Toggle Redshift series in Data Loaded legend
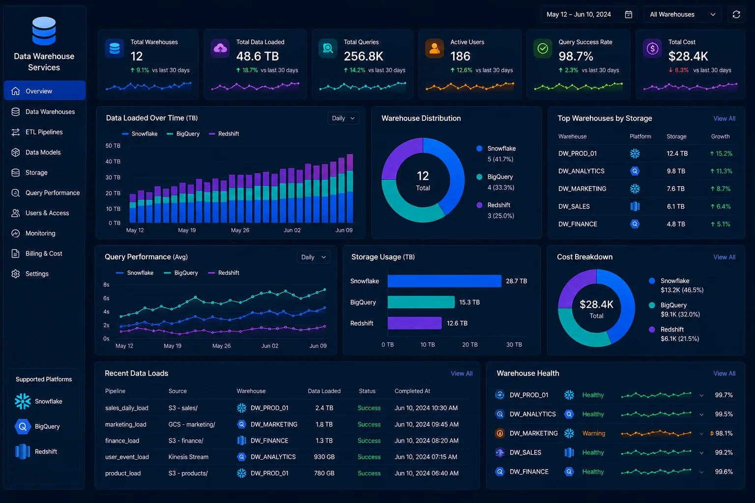The image size is (755, 503). click(224, 134)
